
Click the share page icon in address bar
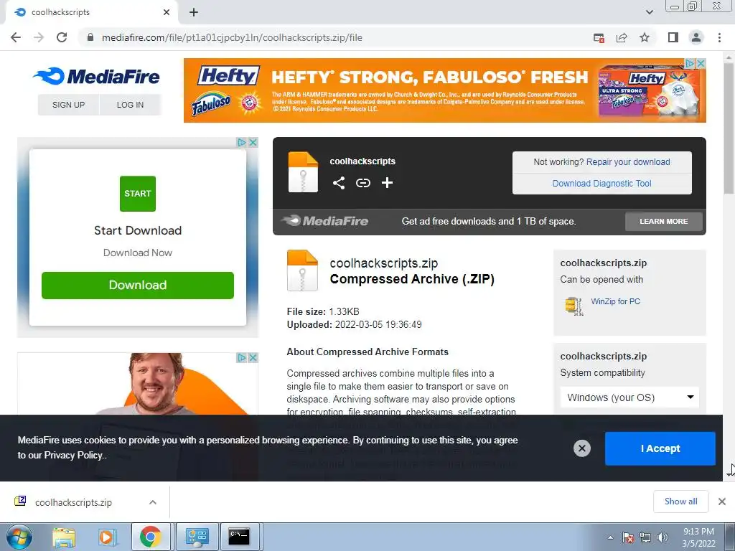[622, 38]
